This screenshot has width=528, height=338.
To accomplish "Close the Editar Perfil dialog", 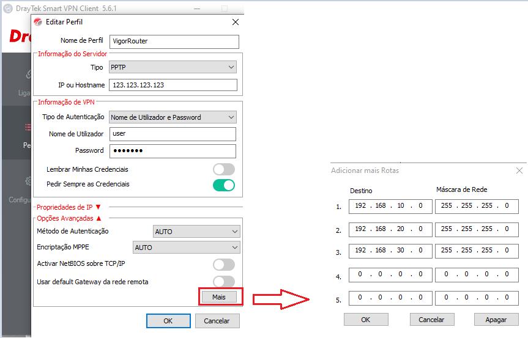I will (236, 22).
